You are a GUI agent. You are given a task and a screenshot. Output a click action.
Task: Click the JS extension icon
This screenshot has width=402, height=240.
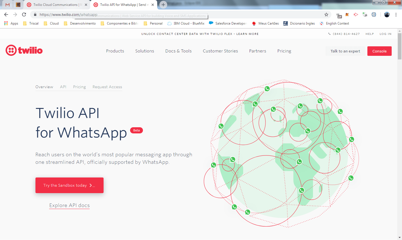(365, 15)
